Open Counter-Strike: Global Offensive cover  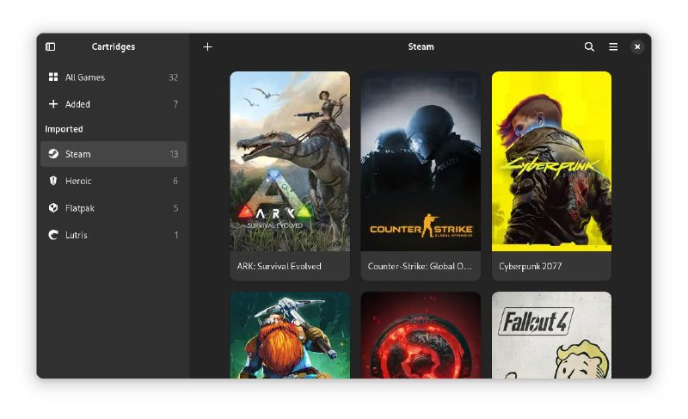click(421, 161)
